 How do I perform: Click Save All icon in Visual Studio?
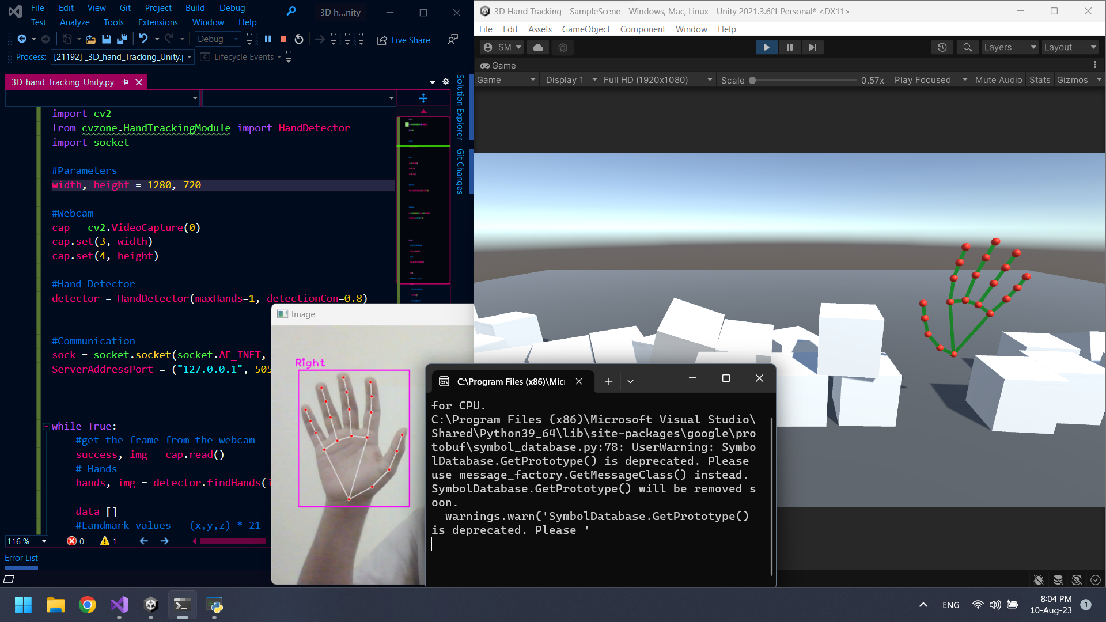(122, 39)
